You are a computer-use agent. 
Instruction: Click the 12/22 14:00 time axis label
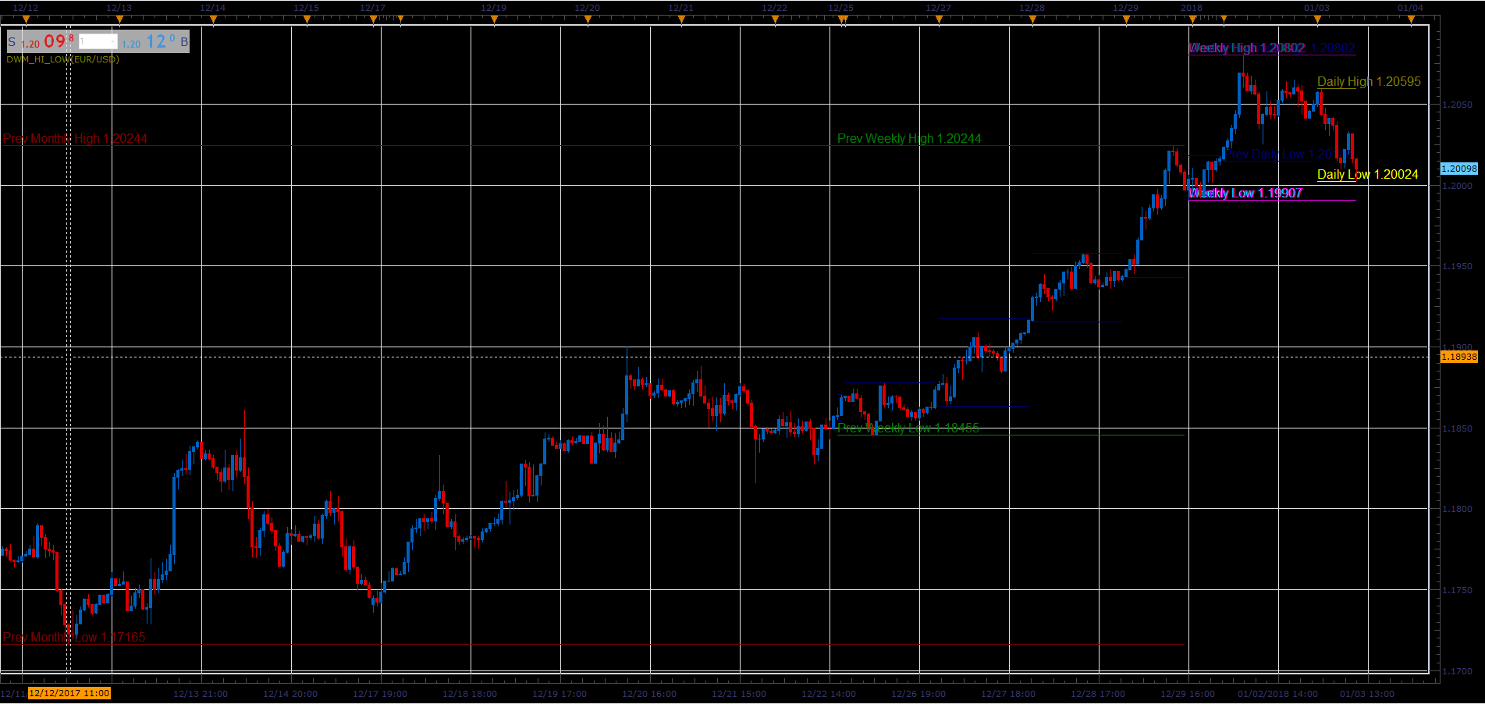(x=829, y=694)
